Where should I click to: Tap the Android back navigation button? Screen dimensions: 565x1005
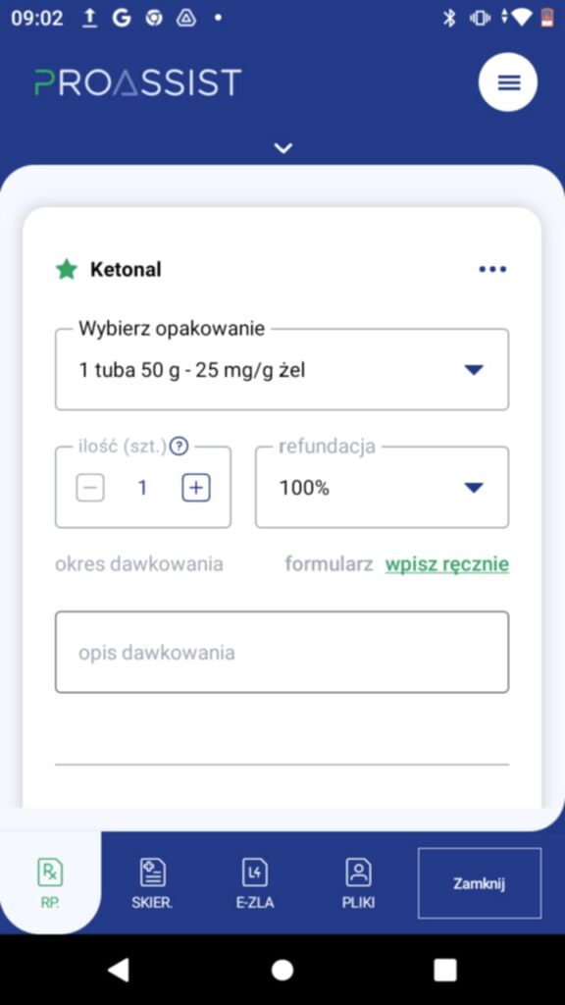(x=119, y=970)
